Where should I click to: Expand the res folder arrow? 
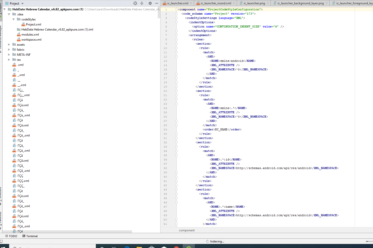pos(9,60)
